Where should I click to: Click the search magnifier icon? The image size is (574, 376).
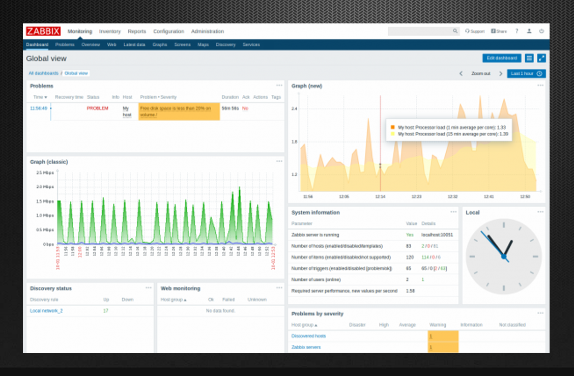pos(455,32)
